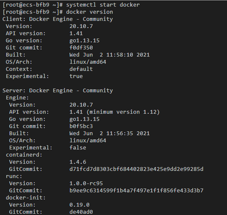
Task: Click the docker-init GitCommit de40ad0
Action: pos(81,212)
